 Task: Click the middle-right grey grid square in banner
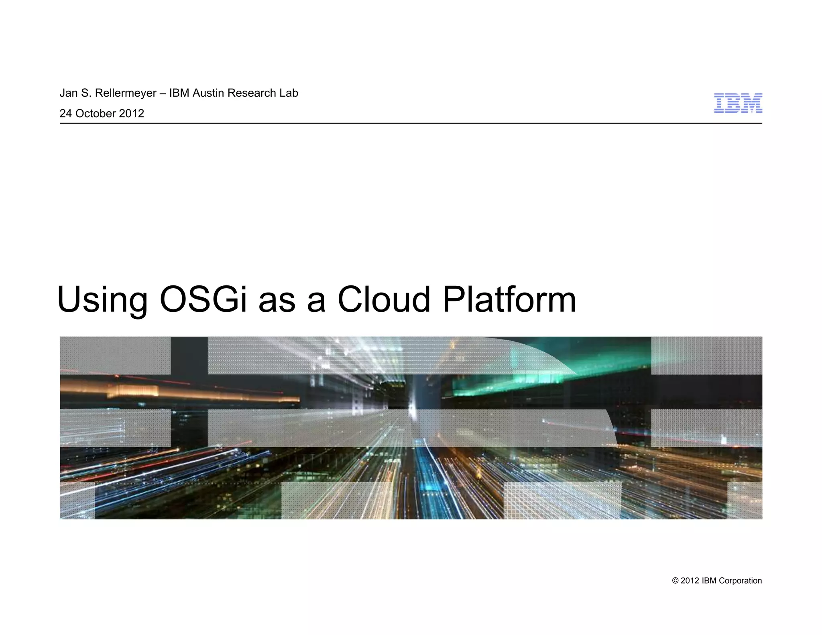tap(706, 427)
